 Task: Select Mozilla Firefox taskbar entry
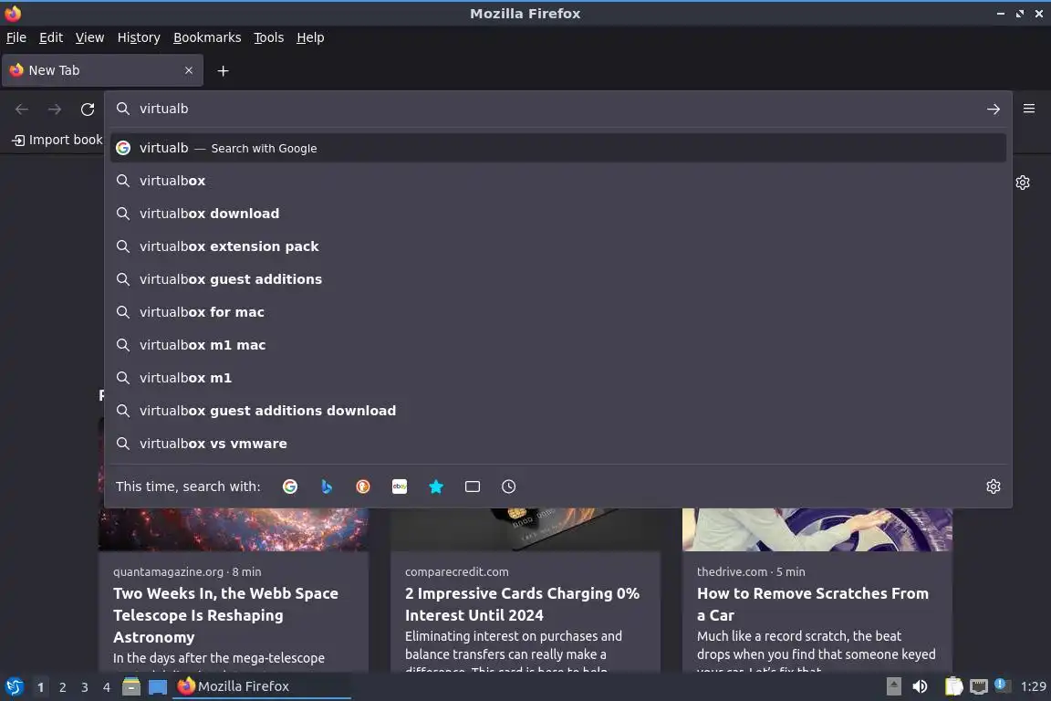point(262,686)
